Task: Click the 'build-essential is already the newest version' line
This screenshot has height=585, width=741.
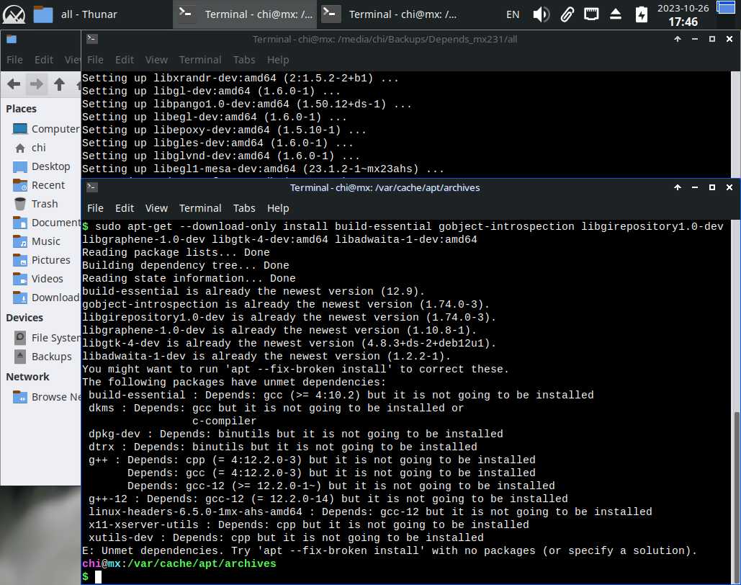Action: click(x=253, y=291)
